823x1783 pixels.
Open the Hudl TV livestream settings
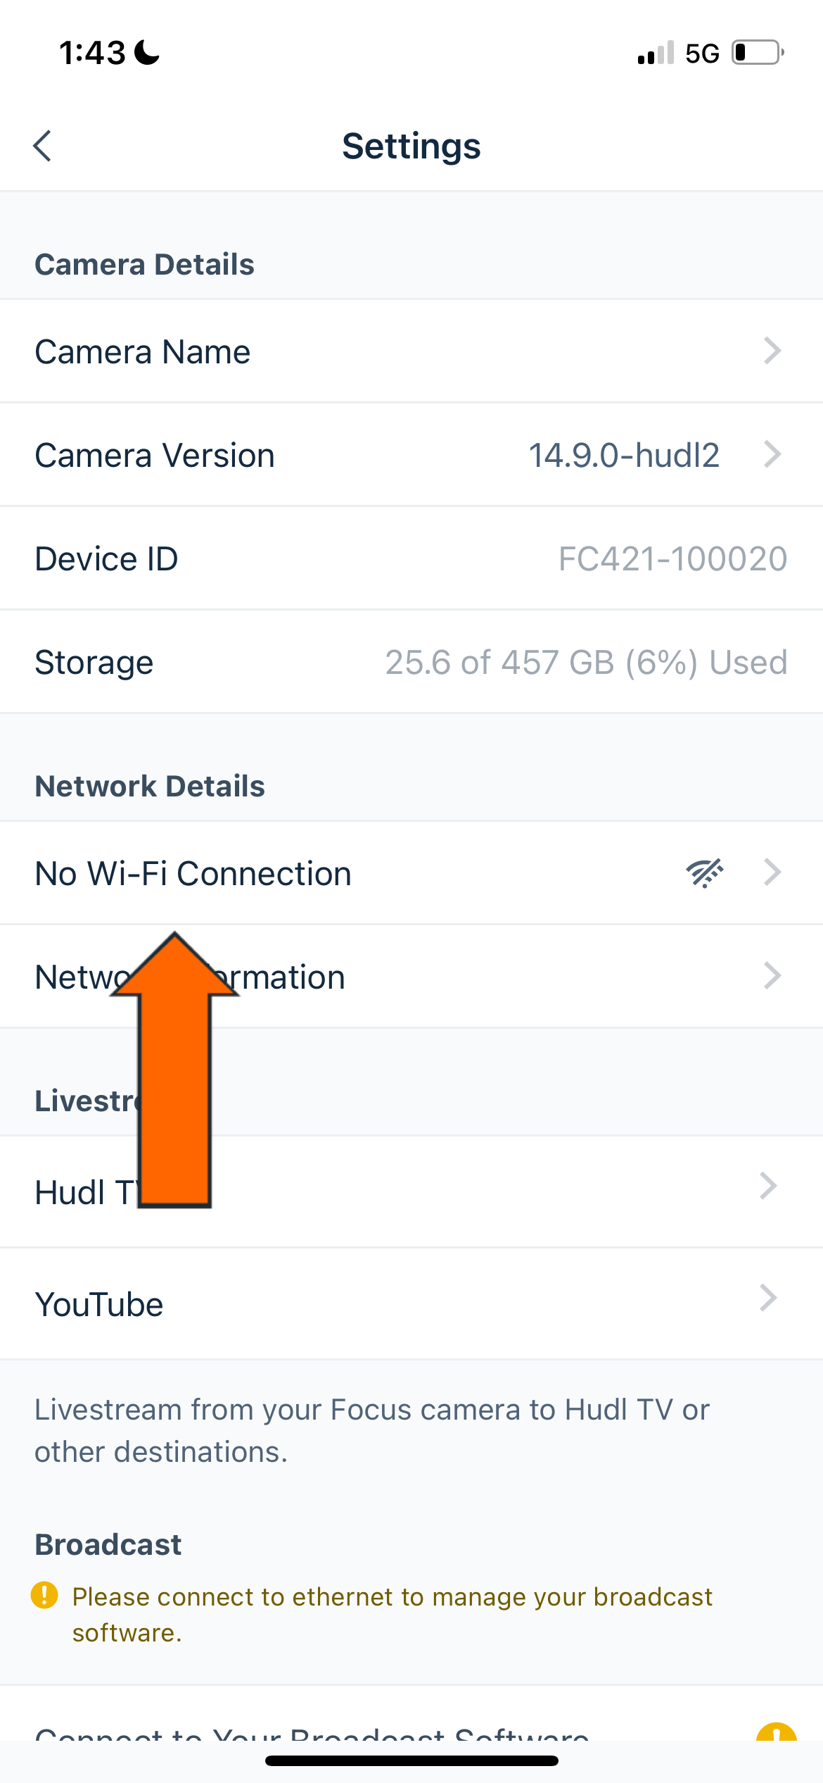412,1191
